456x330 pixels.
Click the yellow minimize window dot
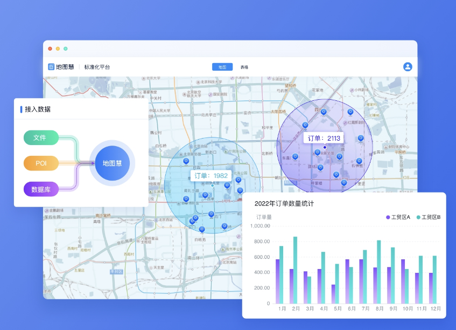58,49
